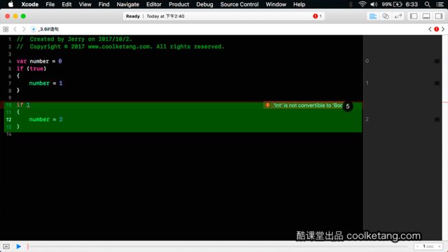
Task: Go forward in editor history
Action: coord(23,29)
